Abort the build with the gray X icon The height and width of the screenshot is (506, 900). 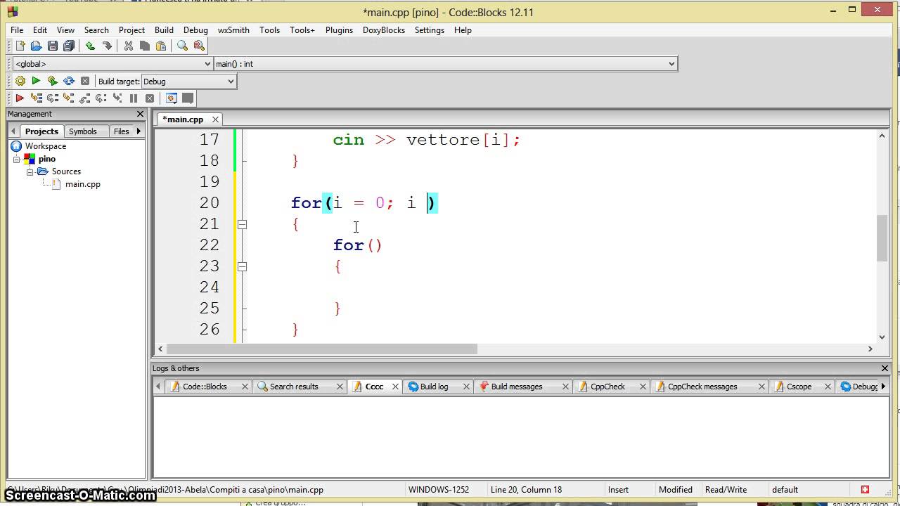[x=85, y=81]
